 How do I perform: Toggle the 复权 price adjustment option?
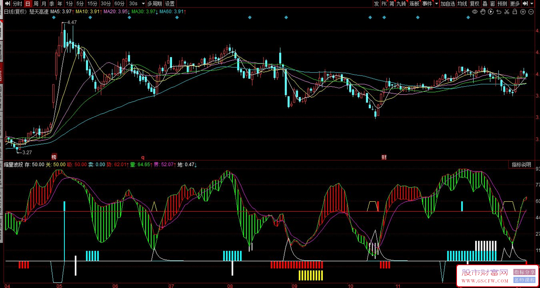click(x=474, y=4)
